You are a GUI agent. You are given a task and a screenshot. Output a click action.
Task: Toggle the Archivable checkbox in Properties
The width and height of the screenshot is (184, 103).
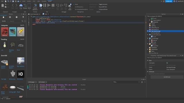coord(167,63)
